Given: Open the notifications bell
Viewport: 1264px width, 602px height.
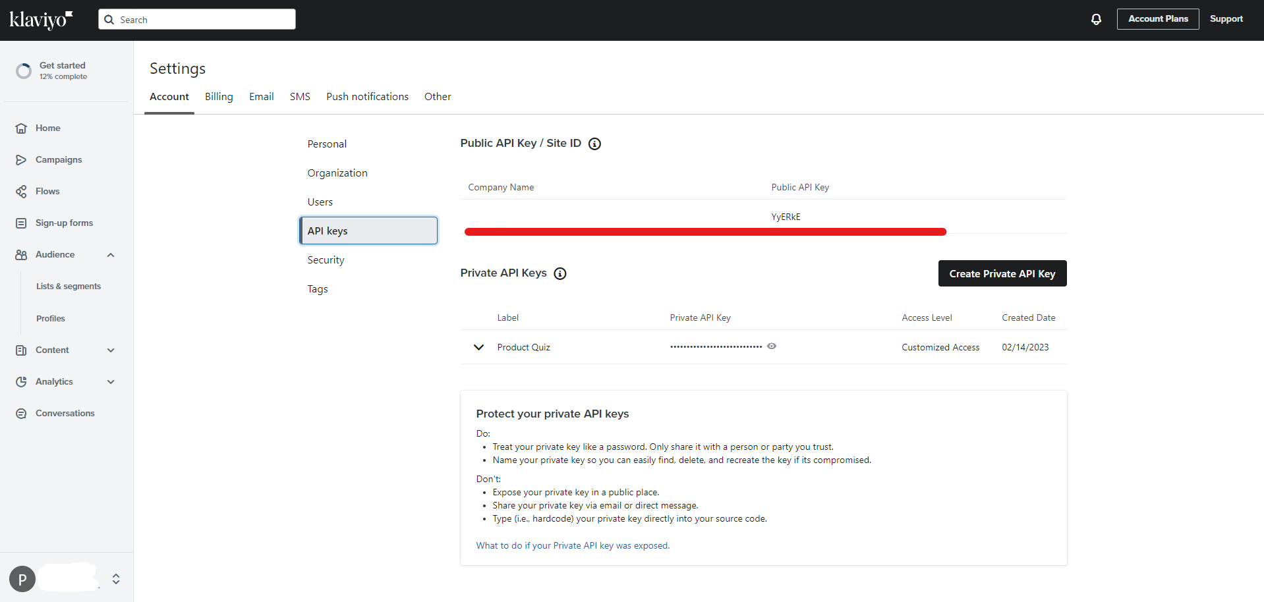Looking at the screenshot, I should [x=1096, y=19].
